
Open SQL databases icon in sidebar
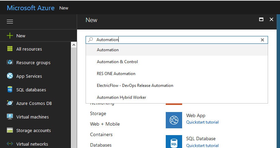click(10, 89)
